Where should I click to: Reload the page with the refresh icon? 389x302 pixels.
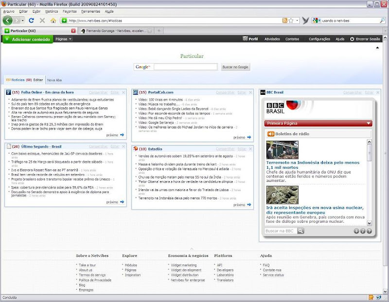[31, 20]
